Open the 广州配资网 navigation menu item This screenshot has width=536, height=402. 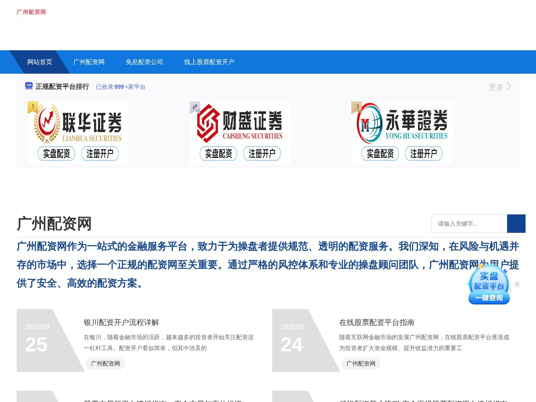point(89,62)
